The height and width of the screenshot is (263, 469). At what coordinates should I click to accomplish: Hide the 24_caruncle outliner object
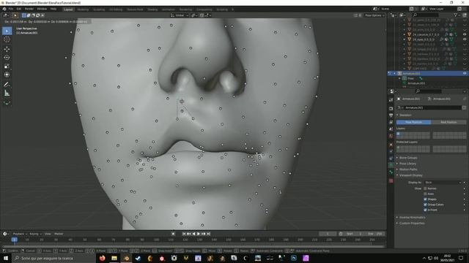pos(465,34)
